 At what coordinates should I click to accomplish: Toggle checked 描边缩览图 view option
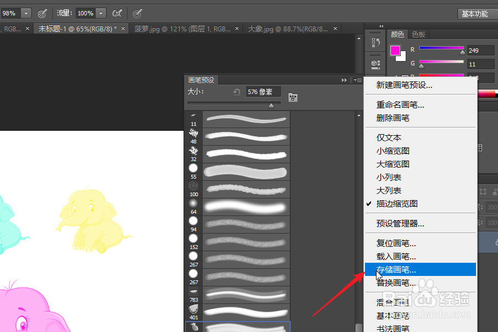click(420, 203)
